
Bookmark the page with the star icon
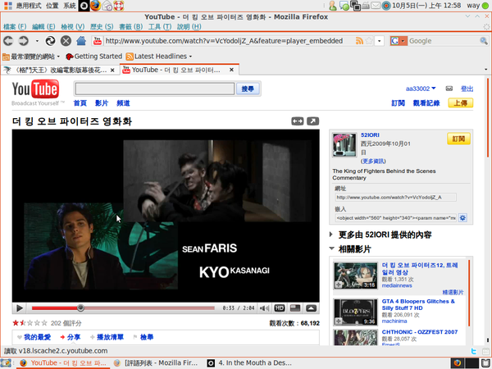pos(369,41)
